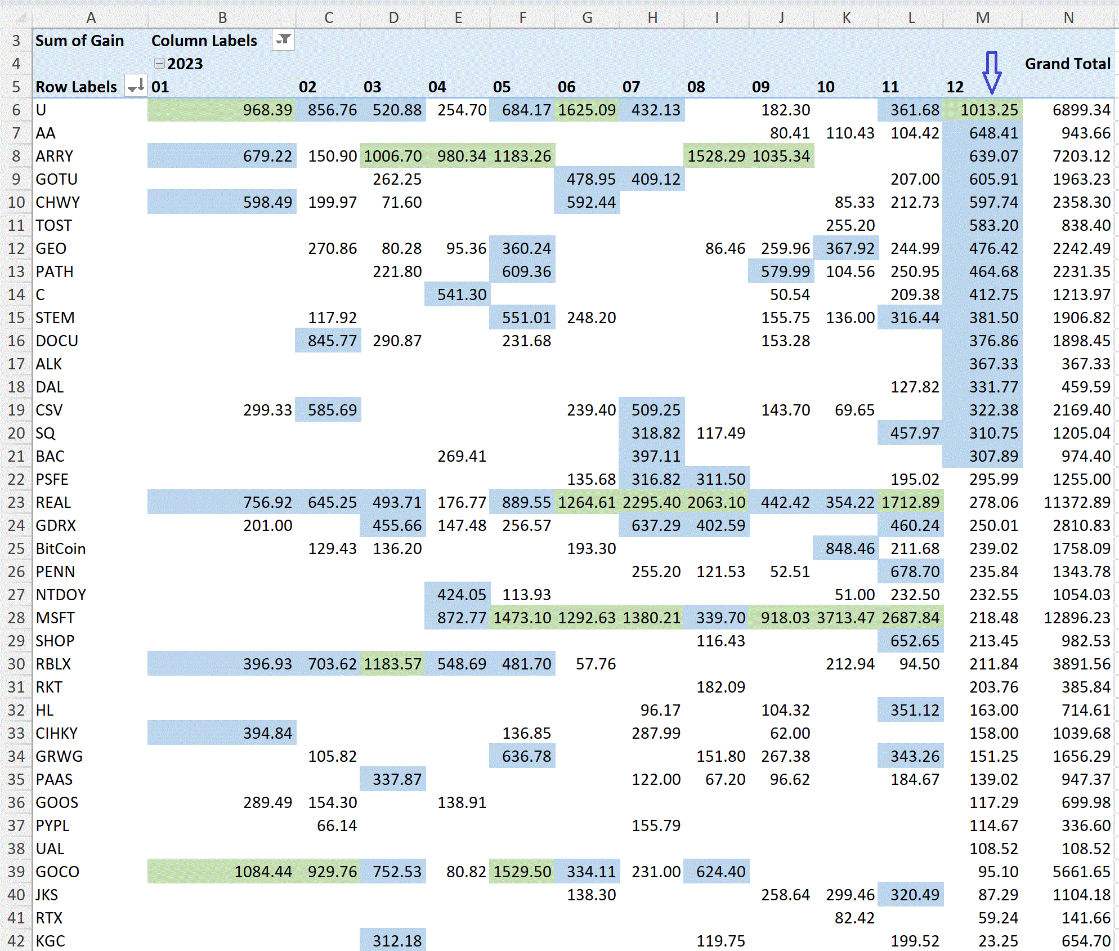Viewport: 1119px width, 951px height.
Task: Select GEO value 367.92
Action: pos(845,248)
